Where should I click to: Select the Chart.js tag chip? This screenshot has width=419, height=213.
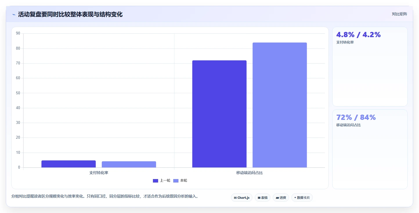pyautogui.click(x=242, y=198)
